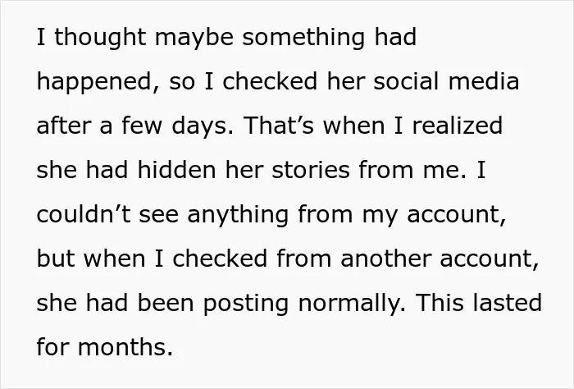The image size is (574, 389).
Task: Click the word "thought" in first line
Action: pos(100,38)
